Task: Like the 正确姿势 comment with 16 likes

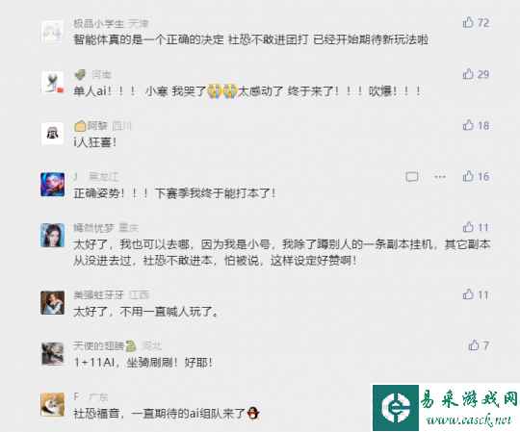Action: (x=468, y=176)
